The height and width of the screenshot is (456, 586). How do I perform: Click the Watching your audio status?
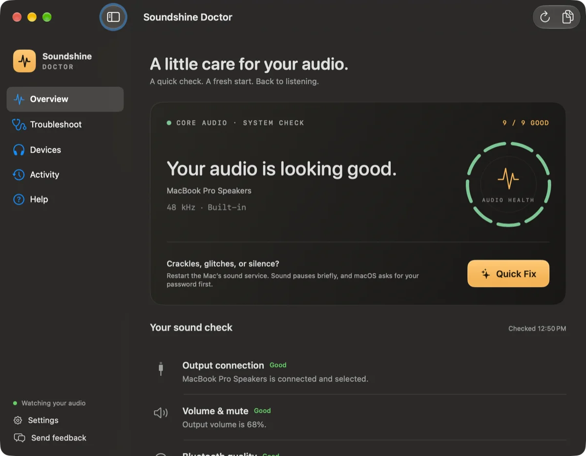click(49, 403)
